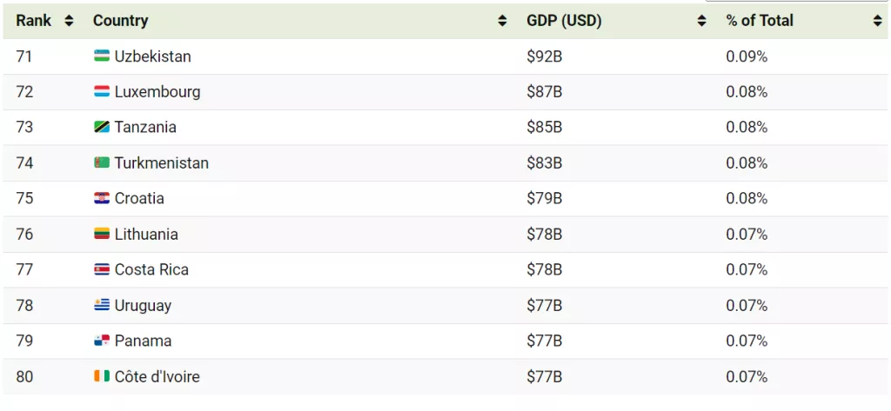Sort table by Rank column arrows
Image resolution: width=891 pixels, height=411 pixels.
(x=70, y=21)
